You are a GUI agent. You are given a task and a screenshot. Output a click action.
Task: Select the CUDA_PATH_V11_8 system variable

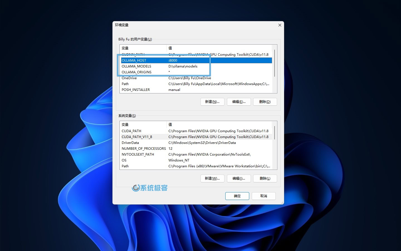point(137,137)
